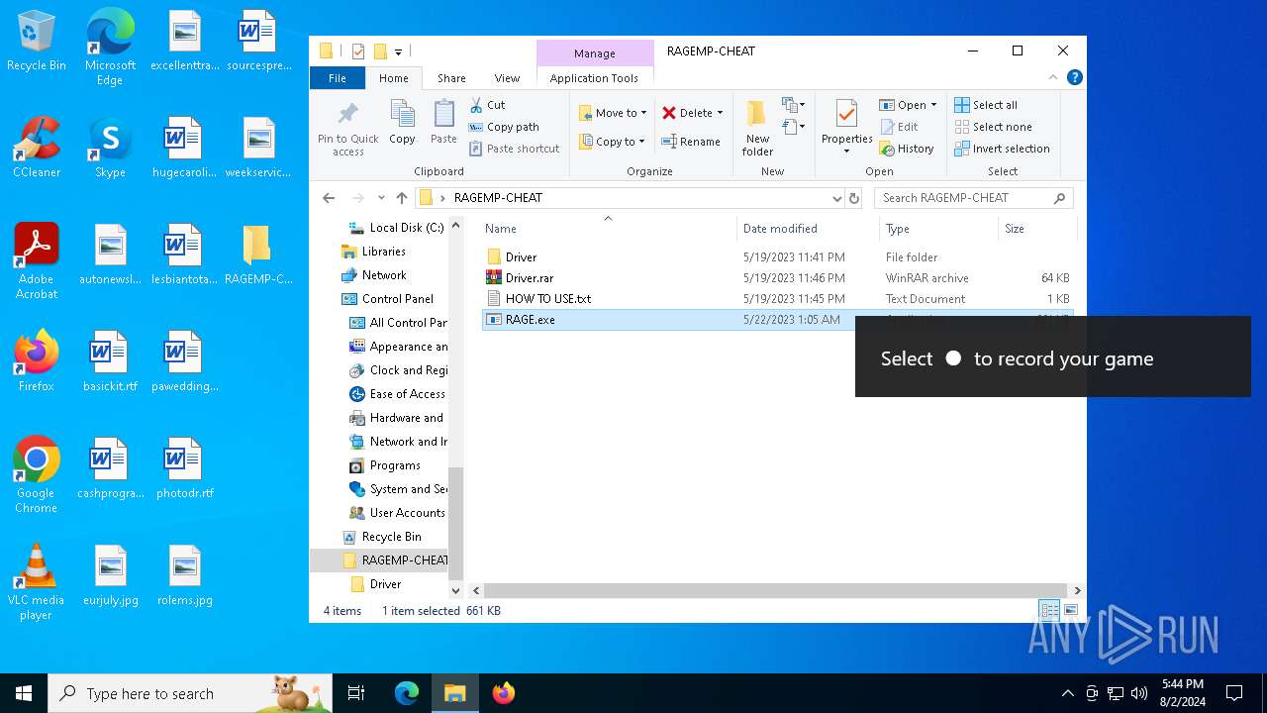Open the notification center icon
The image size is (1267, 713).
point(1234,693)
